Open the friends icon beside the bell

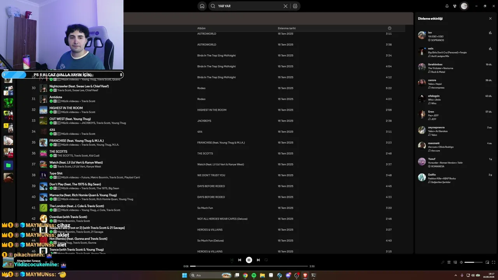[455, 6]
